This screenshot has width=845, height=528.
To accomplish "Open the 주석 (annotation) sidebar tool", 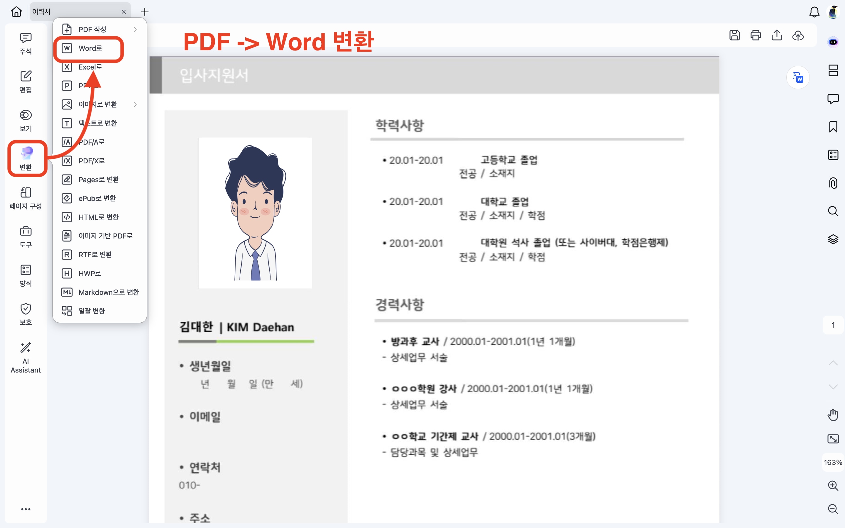I will pos(26,43).
